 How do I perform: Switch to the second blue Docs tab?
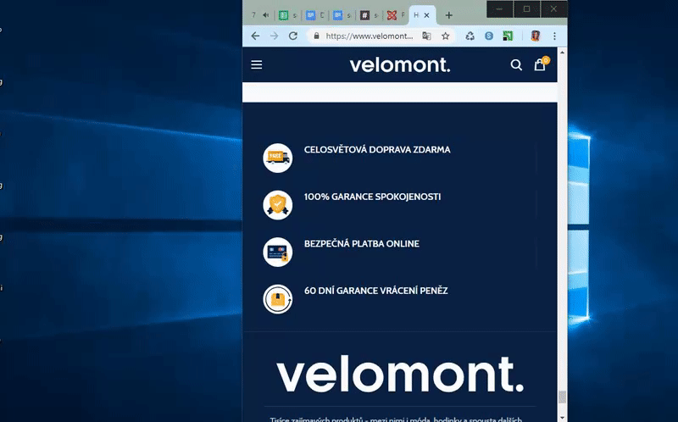(x=337, y=15)
